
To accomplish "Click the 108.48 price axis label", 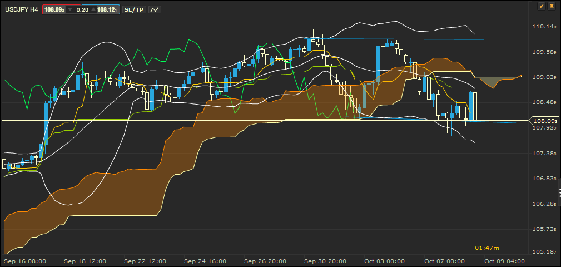I will [x=543, y=103].
